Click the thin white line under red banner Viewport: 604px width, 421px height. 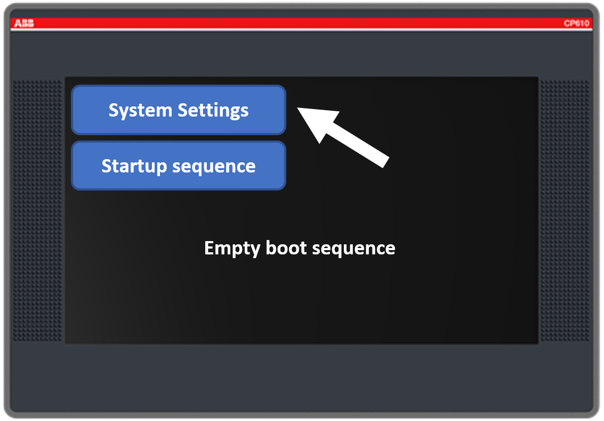point(299,30)
